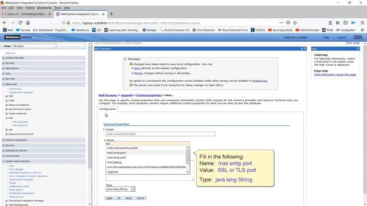Close the WebSphere Integrated Solutions tab

point(103,14)
